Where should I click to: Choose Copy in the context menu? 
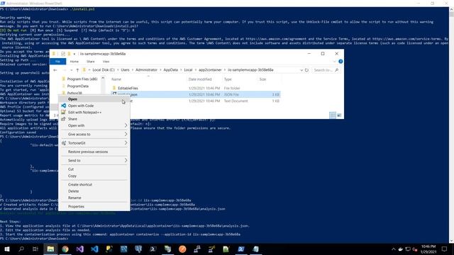94,176
